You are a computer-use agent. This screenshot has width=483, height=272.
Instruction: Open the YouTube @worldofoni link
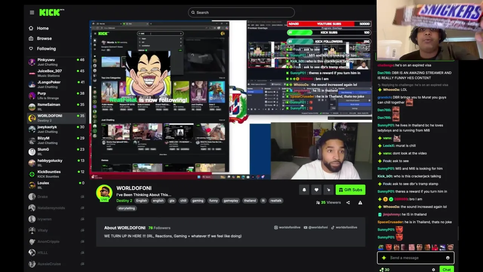(316, 227)
